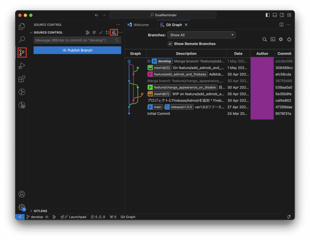Viewport: 310px width, 240px height.
Task: Refresh the Git Graph view
Action: coord(289,39)
